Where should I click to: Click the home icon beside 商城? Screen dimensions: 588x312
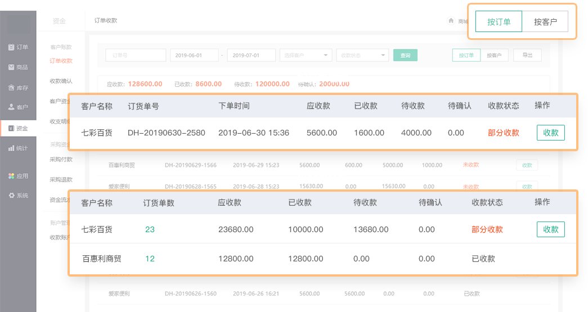451,21
